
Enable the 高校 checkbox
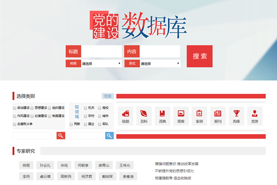[100, 108]
